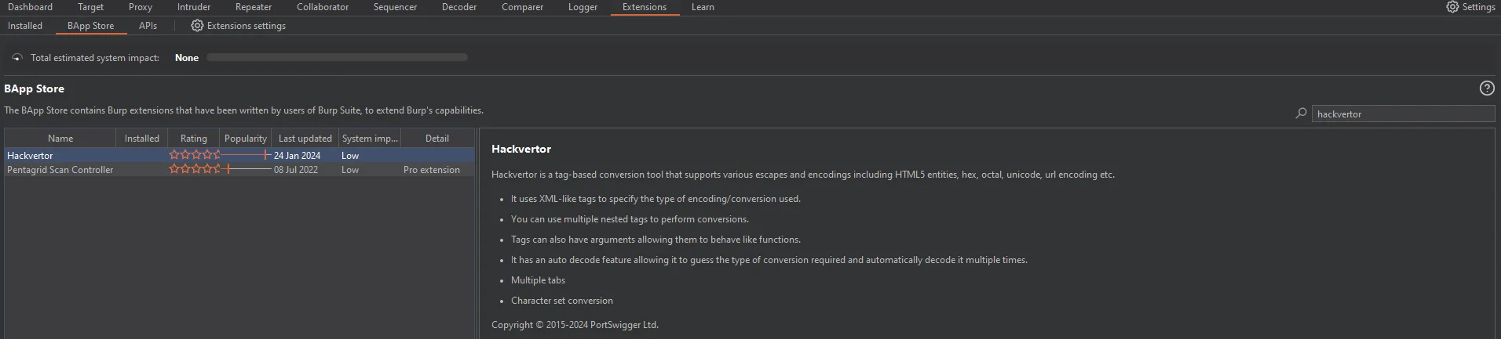The image size is (1501, 339).
Task: Click the Settings label
Action: coord(1479,7)
